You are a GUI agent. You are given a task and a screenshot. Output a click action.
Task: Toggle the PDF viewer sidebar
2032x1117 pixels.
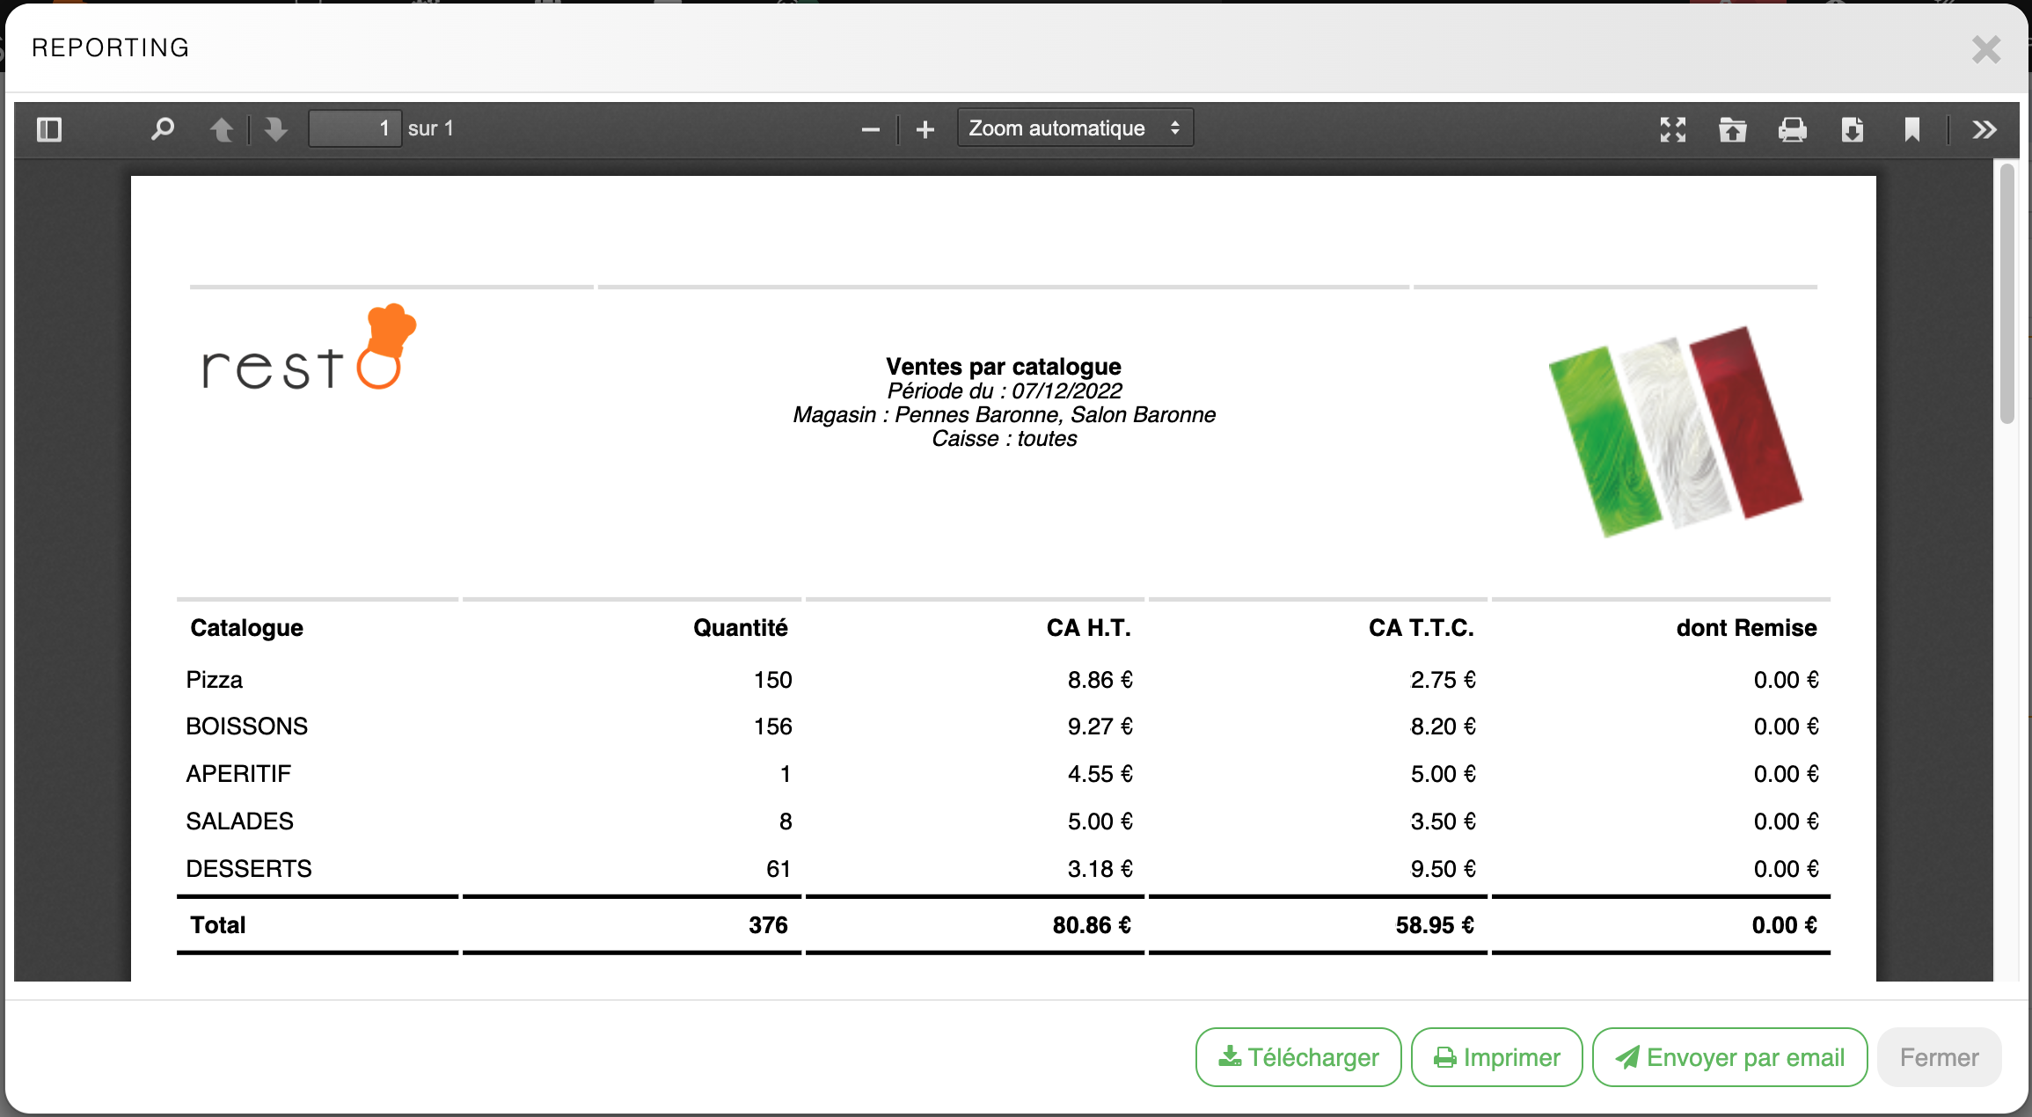pos(49,129)
